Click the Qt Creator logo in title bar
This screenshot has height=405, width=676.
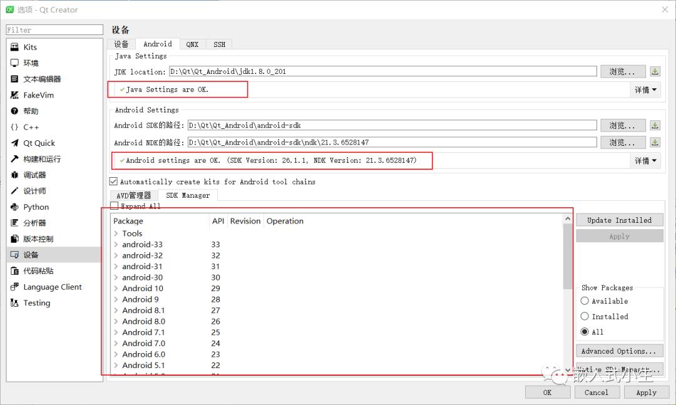9,9
